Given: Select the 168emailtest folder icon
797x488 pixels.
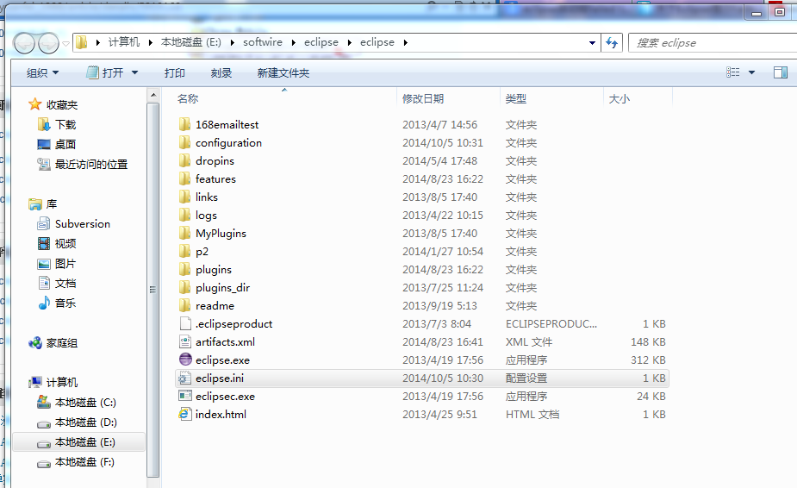Looking at the screenshot, I should tap(185, 125).
